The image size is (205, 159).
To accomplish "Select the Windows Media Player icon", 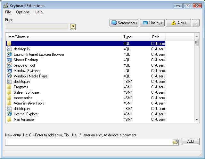I will (9, 76).
